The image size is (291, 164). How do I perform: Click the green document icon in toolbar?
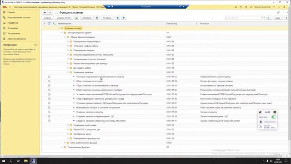[x=76, y=18]
